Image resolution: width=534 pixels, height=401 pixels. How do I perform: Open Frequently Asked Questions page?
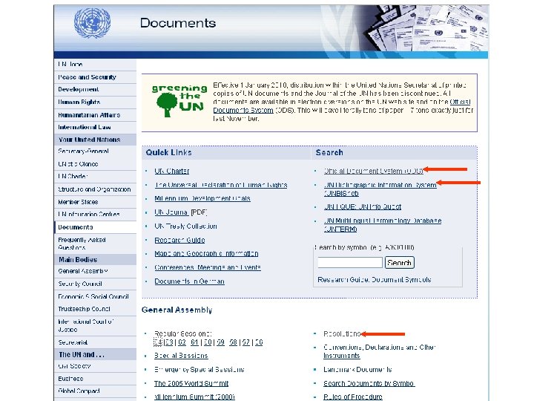click(82, 244)
